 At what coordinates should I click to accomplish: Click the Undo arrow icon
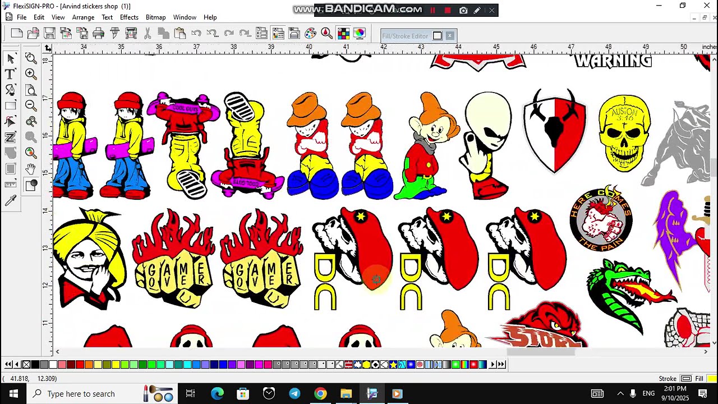(196, 34)
